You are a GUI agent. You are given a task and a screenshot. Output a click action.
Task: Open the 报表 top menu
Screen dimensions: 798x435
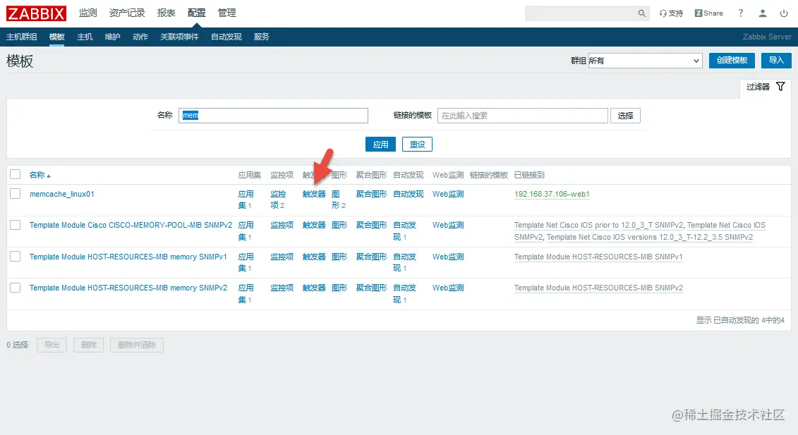click(166, 13)
